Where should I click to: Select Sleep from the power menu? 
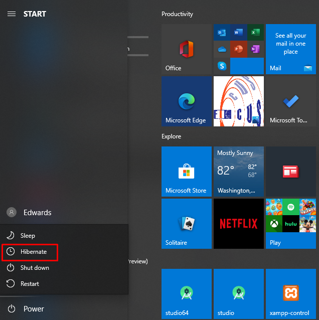[x=64, y=236]
